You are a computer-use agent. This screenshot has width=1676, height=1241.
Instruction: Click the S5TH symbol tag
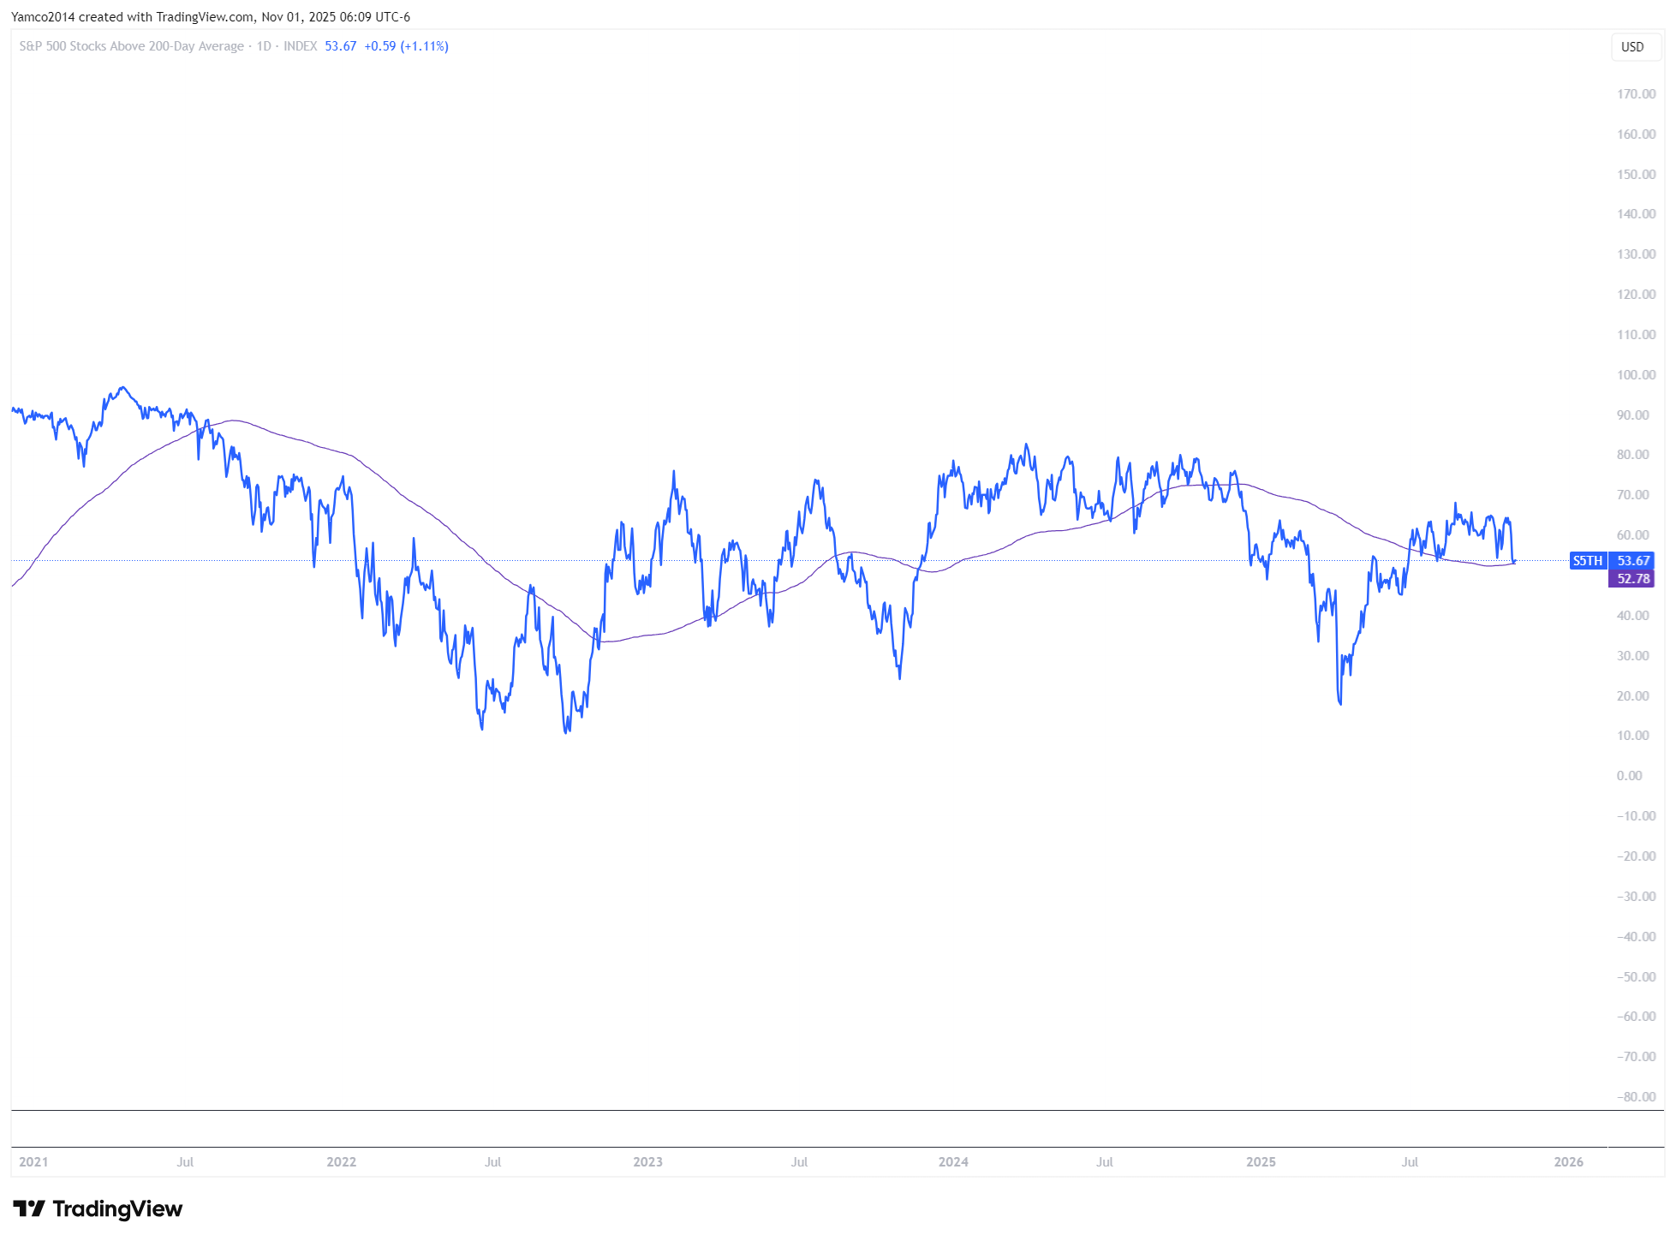[x=1587, y=561]
